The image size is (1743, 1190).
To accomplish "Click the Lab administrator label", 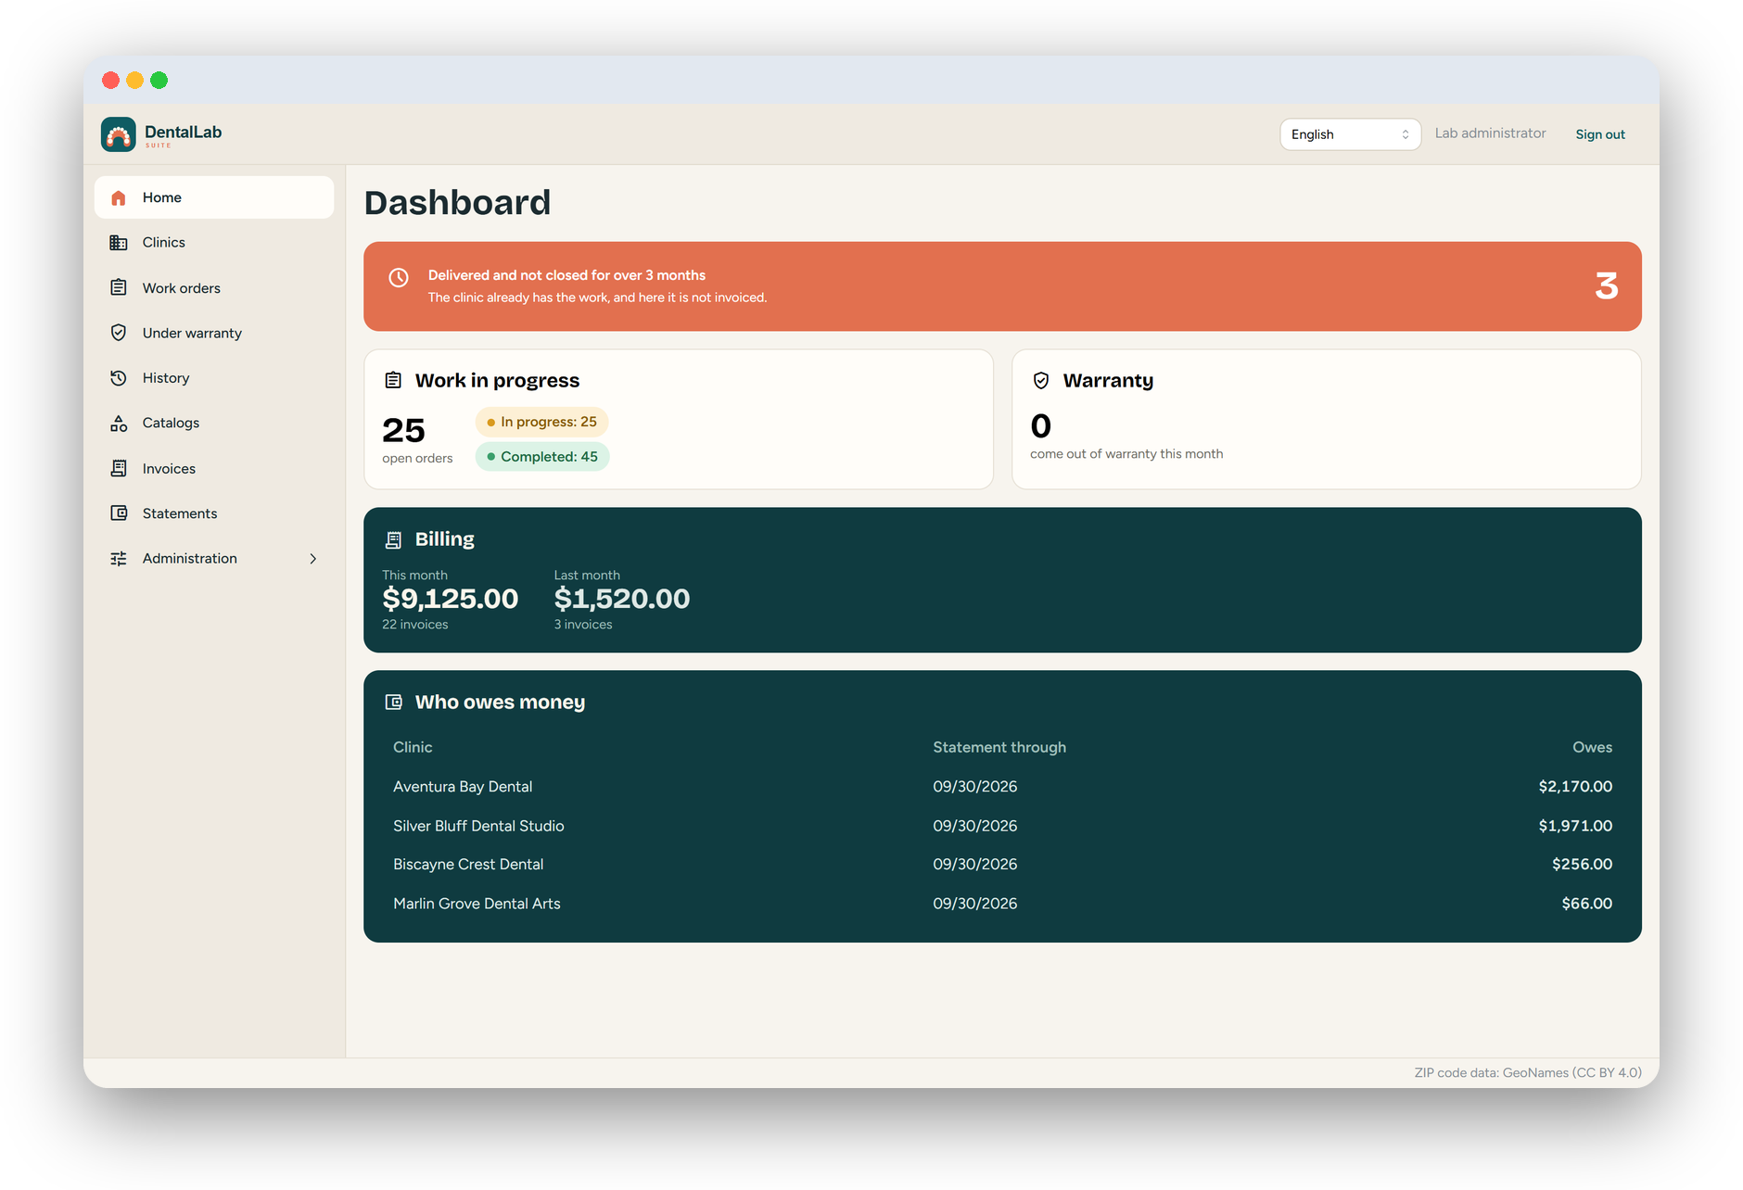I will (1490, 133).
